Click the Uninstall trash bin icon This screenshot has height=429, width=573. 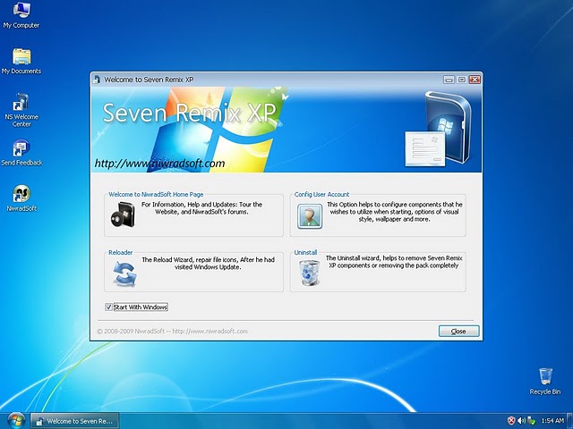click(309, 273)
